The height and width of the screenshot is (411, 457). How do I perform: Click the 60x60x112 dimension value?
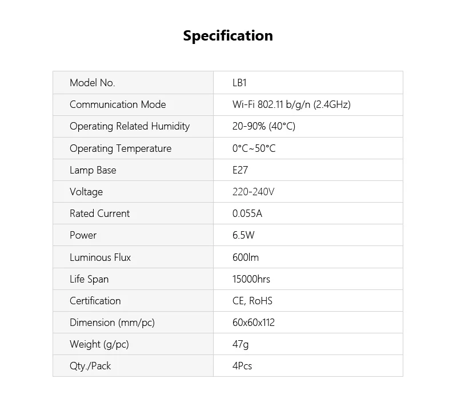(254, 323)
